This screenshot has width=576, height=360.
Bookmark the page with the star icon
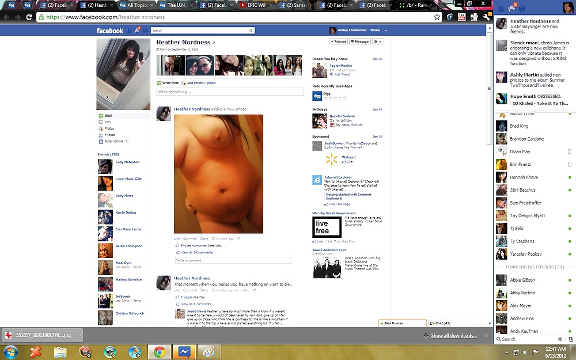pyautogui.click(x=437, y=17)
